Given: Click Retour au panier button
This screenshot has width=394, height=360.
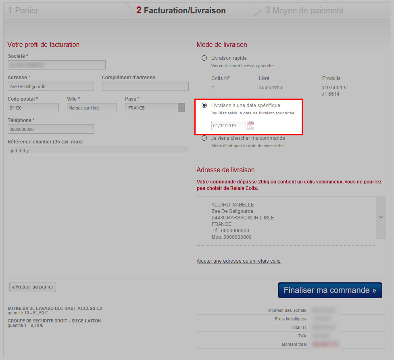Looking at the screenshot, I should click(33, 287).
